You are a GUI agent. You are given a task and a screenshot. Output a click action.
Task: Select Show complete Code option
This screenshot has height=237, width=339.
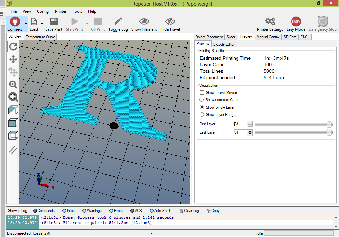click(x=202, y=99)
